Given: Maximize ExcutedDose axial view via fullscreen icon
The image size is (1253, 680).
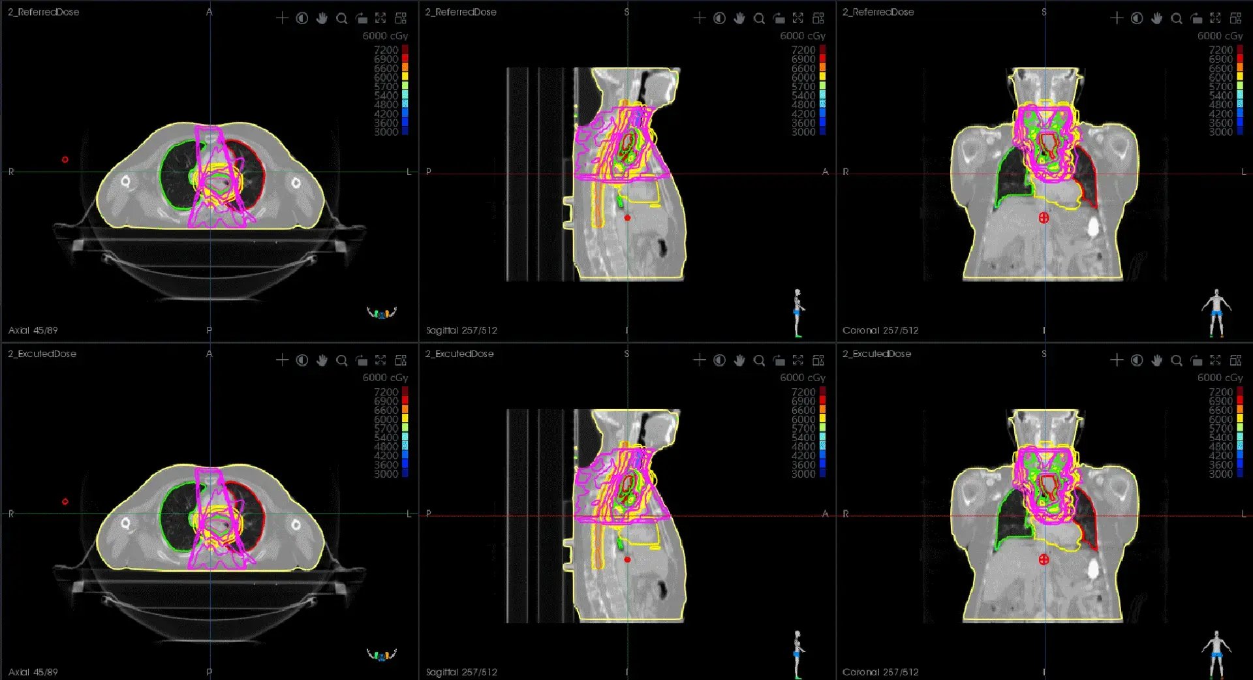Looking at the screenshot, I should pos(380,360).
